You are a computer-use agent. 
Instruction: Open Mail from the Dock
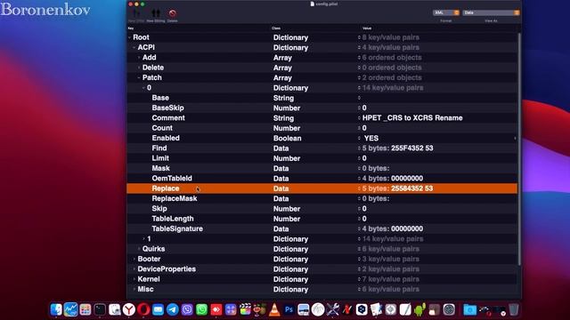[x=158, y=310]
